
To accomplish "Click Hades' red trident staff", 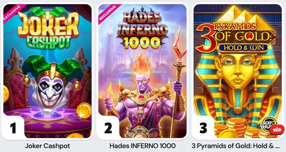I will 178,80.
